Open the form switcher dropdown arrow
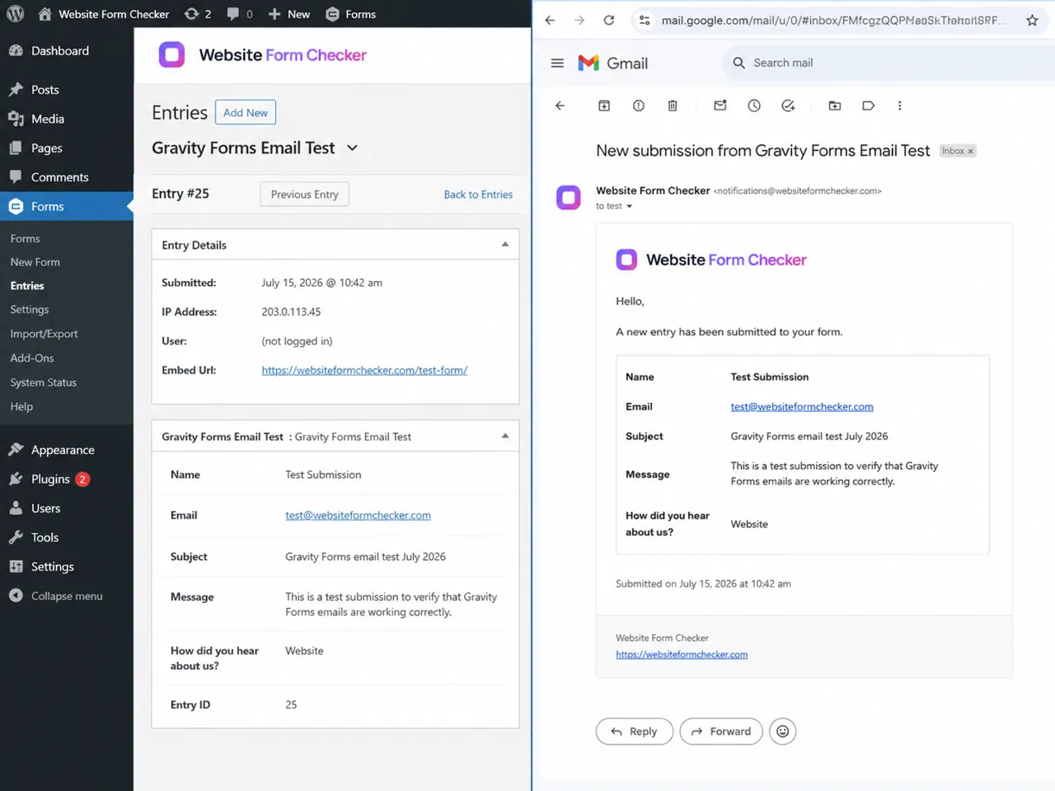 pyautogui.click(x=353, y=148)
